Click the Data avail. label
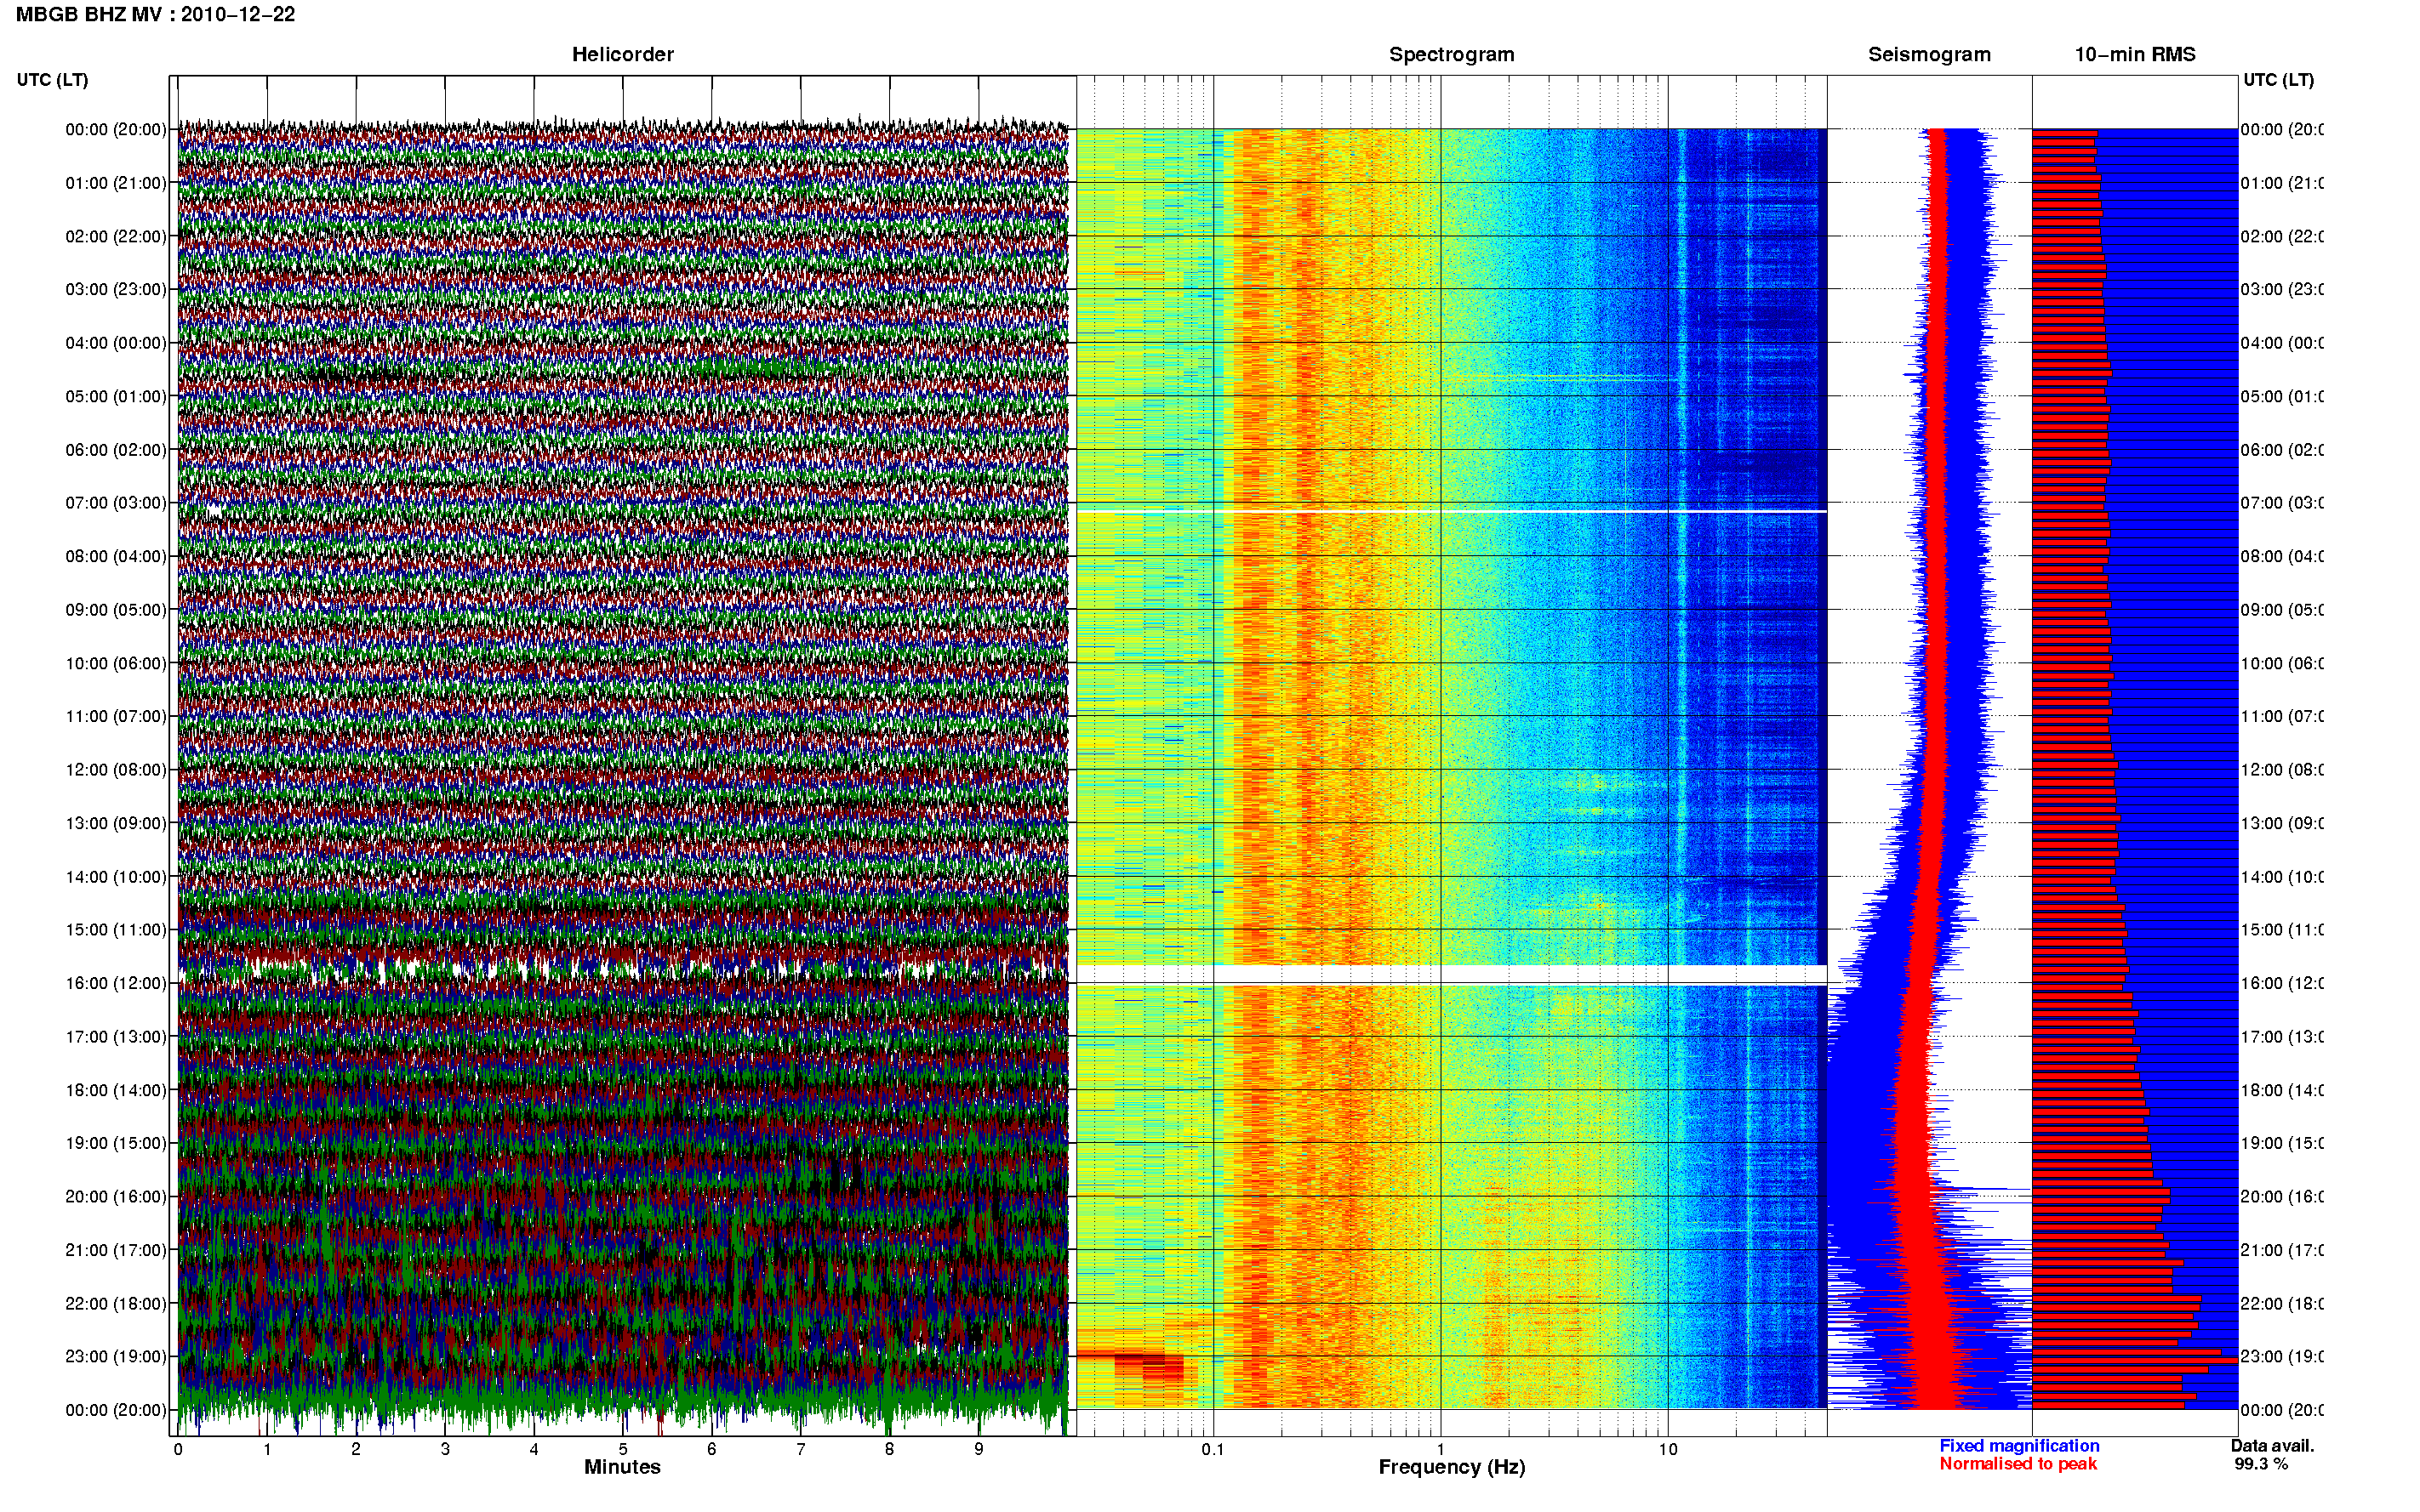This screenshot has width=2420, height=1512. point(2272,1446)
